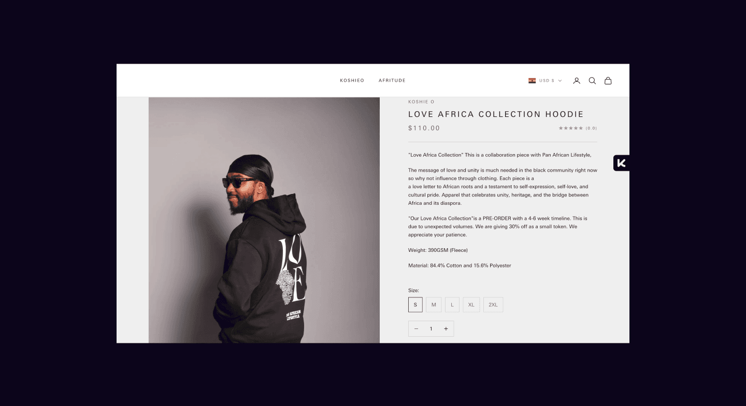Click the country flag icon

click(532, 81)
